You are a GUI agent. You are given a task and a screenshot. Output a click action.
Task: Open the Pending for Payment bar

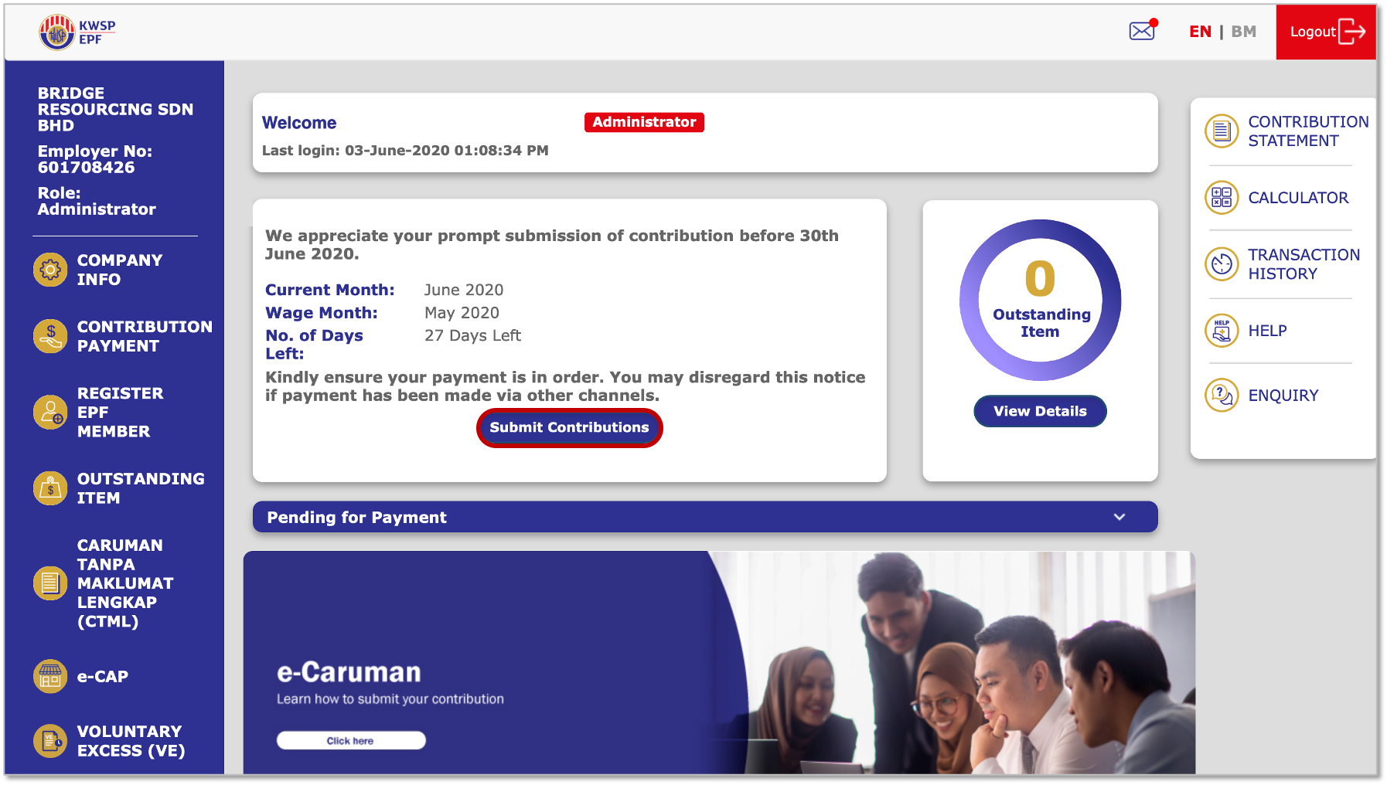point(705,517)
